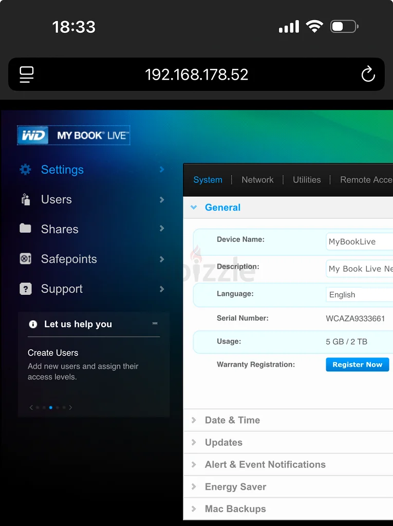
Task: Tap the browser page menu icon
Action: coord(27,74)
